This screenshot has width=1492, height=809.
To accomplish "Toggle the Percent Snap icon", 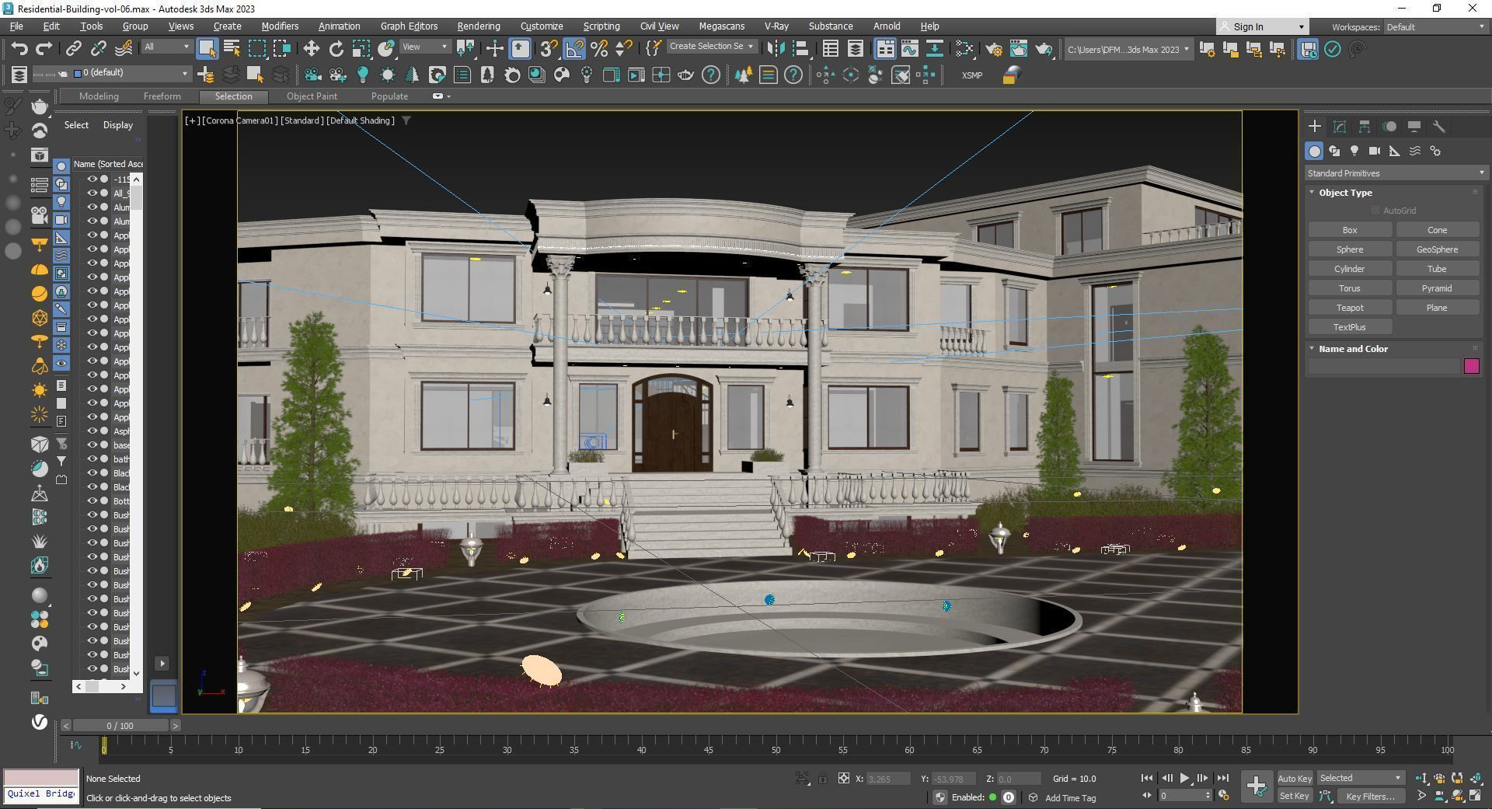I will click(x=599, y=49).
